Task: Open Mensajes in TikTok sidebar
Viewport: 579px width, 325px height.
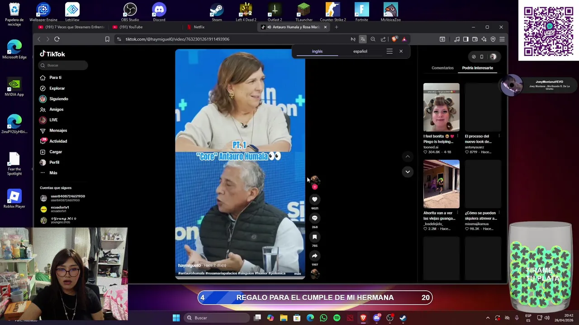Action: pos(58,130)
